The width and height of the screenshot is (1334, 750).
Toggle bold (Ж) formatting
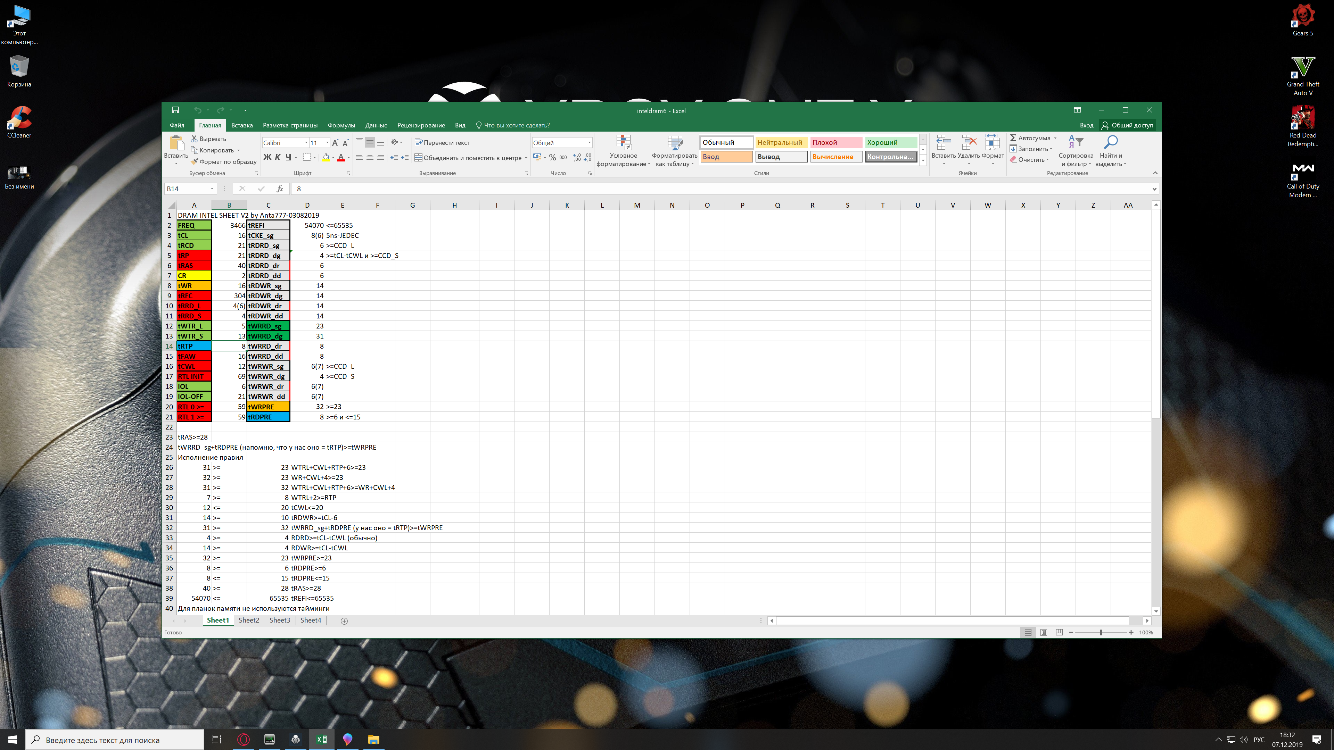click(267, 157)
